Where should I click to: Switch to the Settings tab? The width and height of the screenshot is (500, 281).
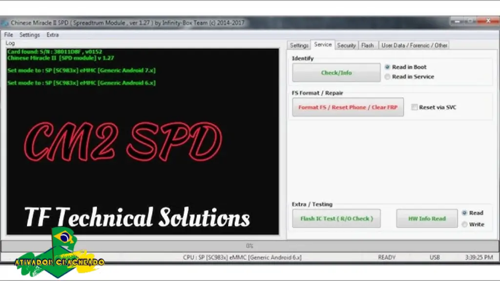299,45
